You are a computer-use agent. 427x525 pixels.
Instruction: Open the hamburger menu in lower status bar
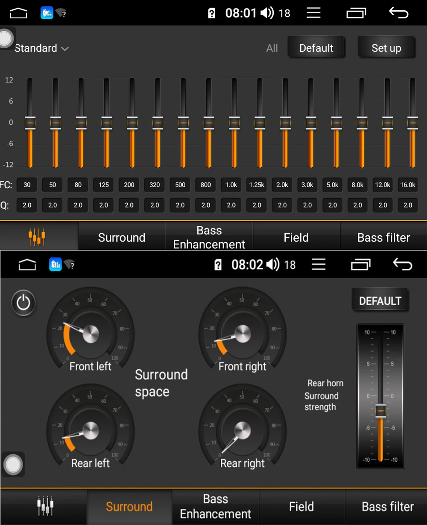319,265
